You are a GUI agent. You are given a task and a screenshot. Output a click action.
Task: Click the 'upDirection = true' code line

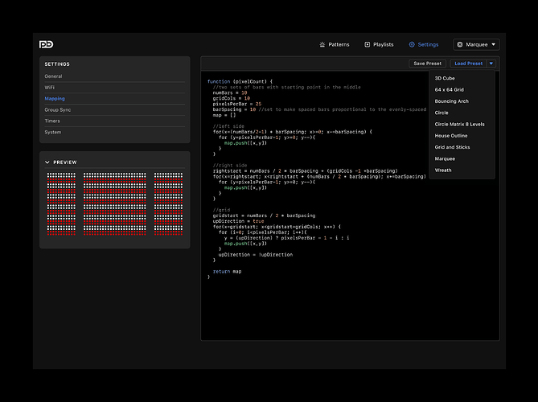click(238, 221)
